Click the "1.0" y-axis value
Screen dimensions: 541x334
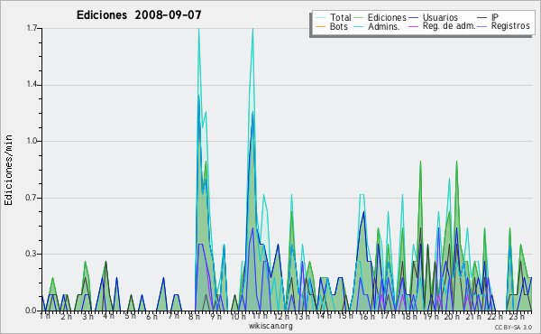click(32, 141)
